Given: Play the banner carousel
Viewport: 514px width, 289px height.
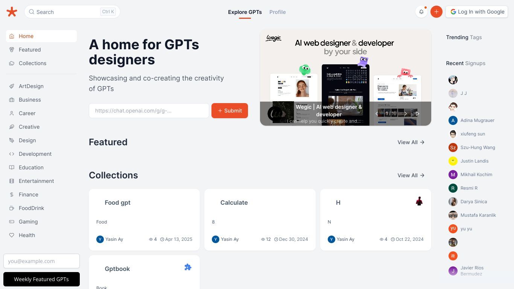Looking at the screenshot, I should [x=417, y=114].
